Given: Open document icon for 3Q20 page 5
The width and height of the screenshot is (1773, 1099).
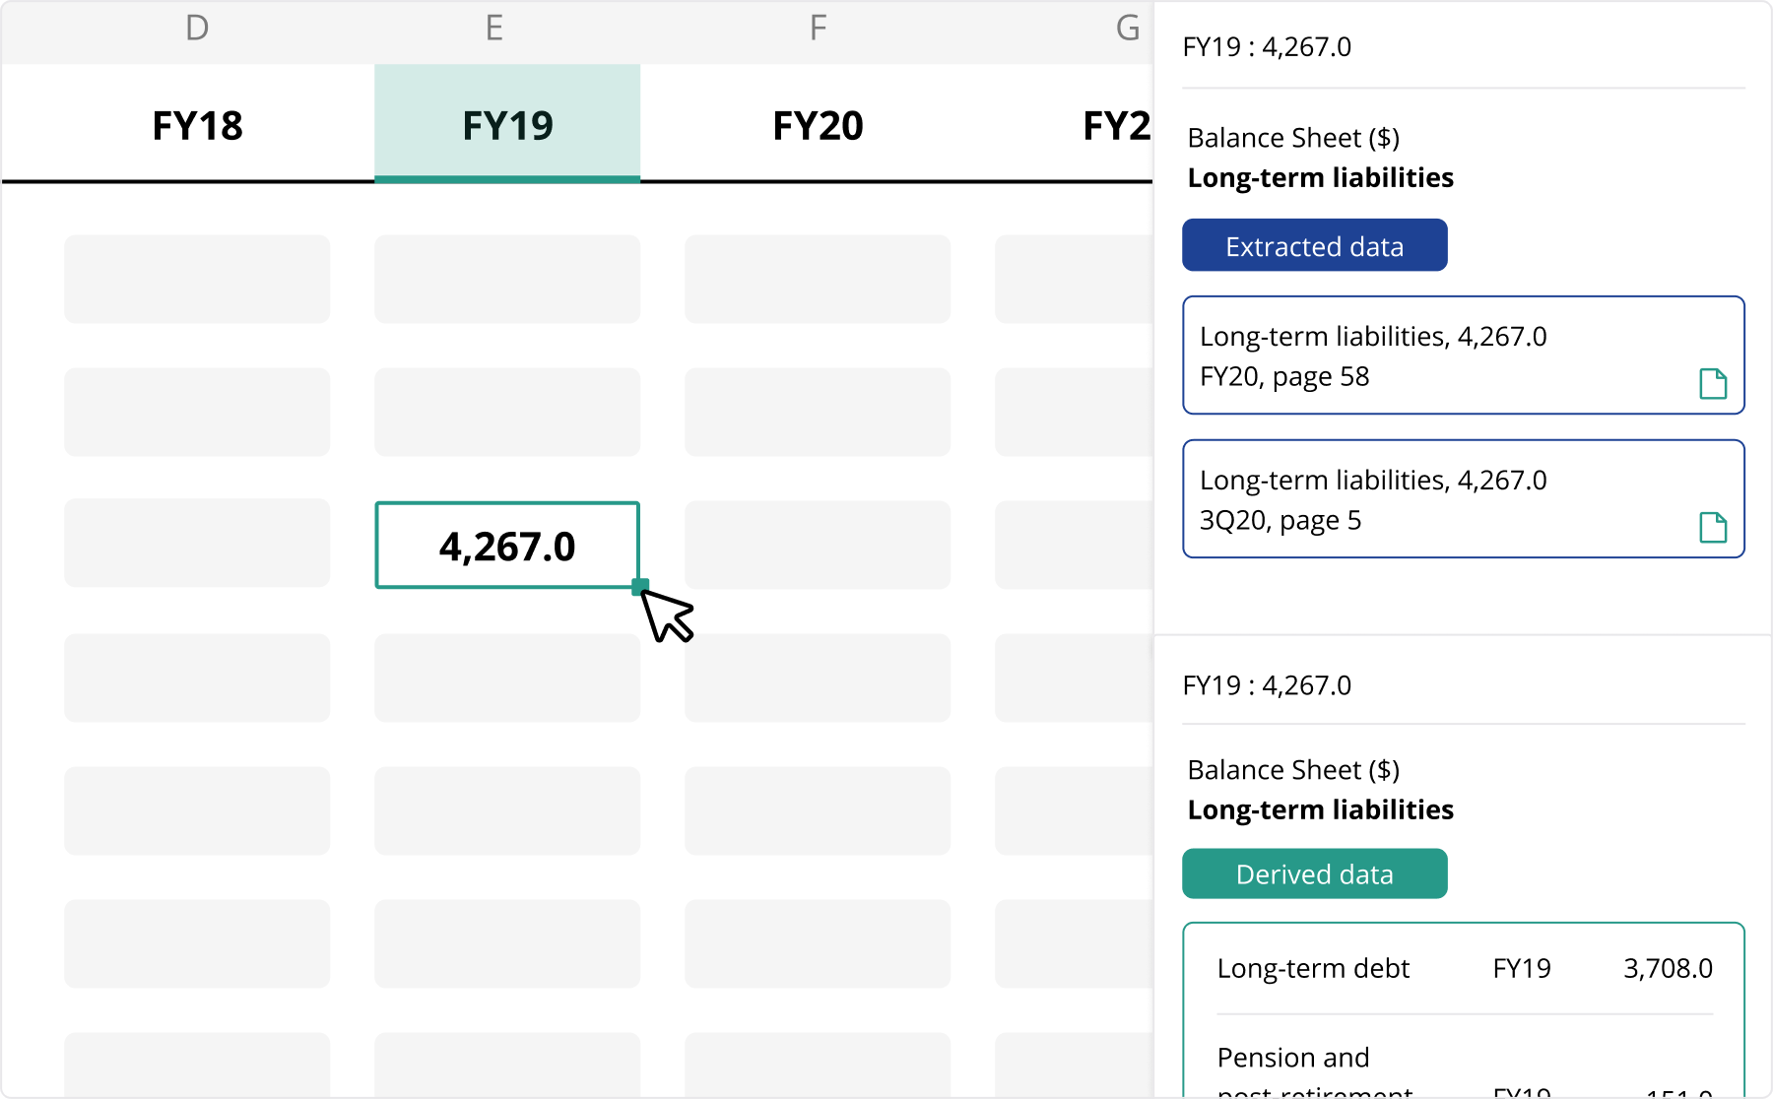Looking at the screenshot, I should [x=1713, y=527].
